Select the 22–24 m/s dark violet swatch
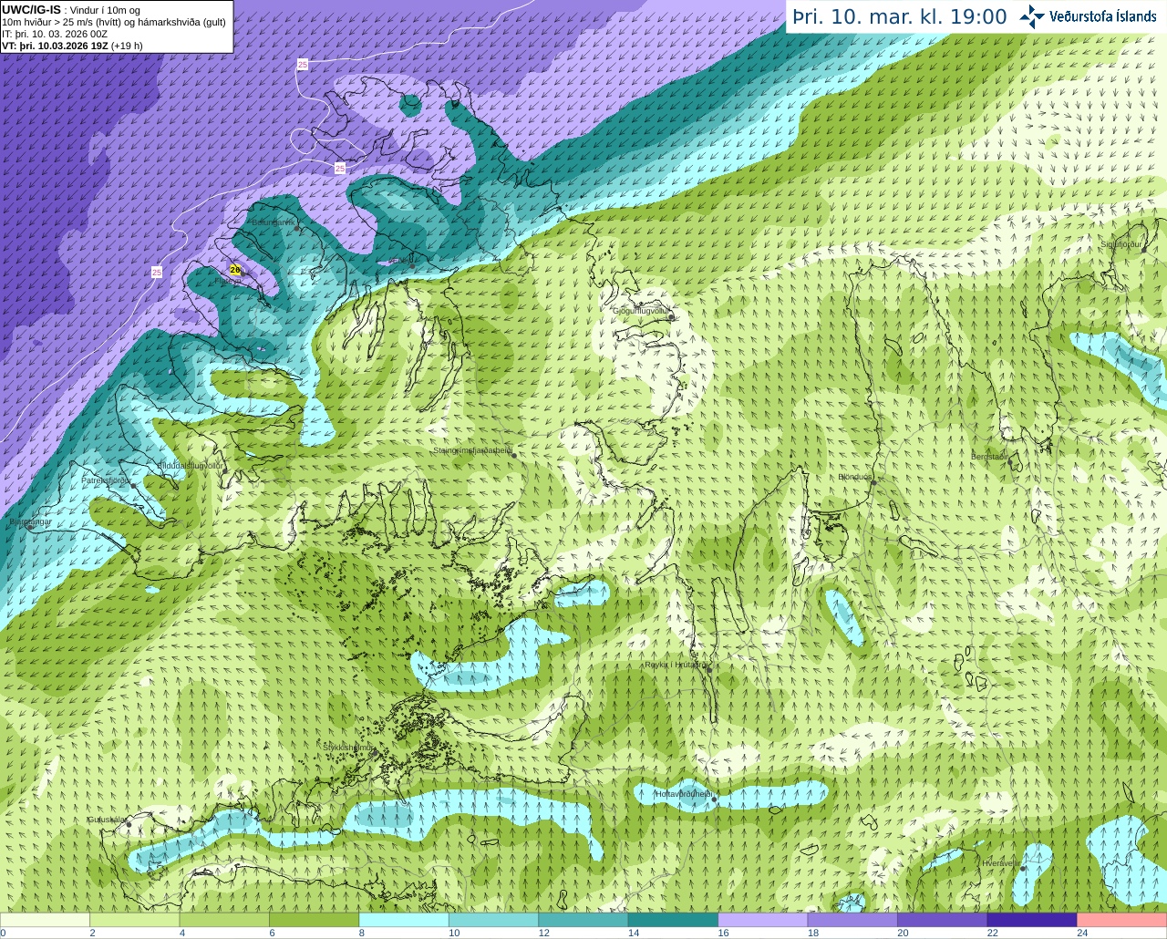 pos(1032,920)
